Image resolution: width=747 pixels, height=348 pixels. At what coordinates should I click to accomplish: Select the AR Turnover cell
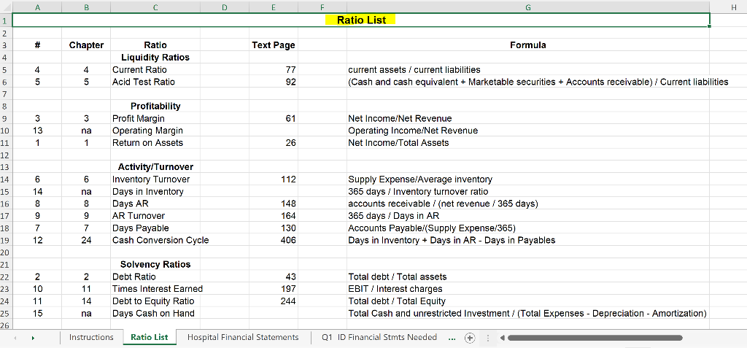point(155,216)
